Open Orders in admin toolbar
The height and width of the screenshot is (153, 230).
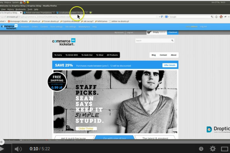(35, 27)
